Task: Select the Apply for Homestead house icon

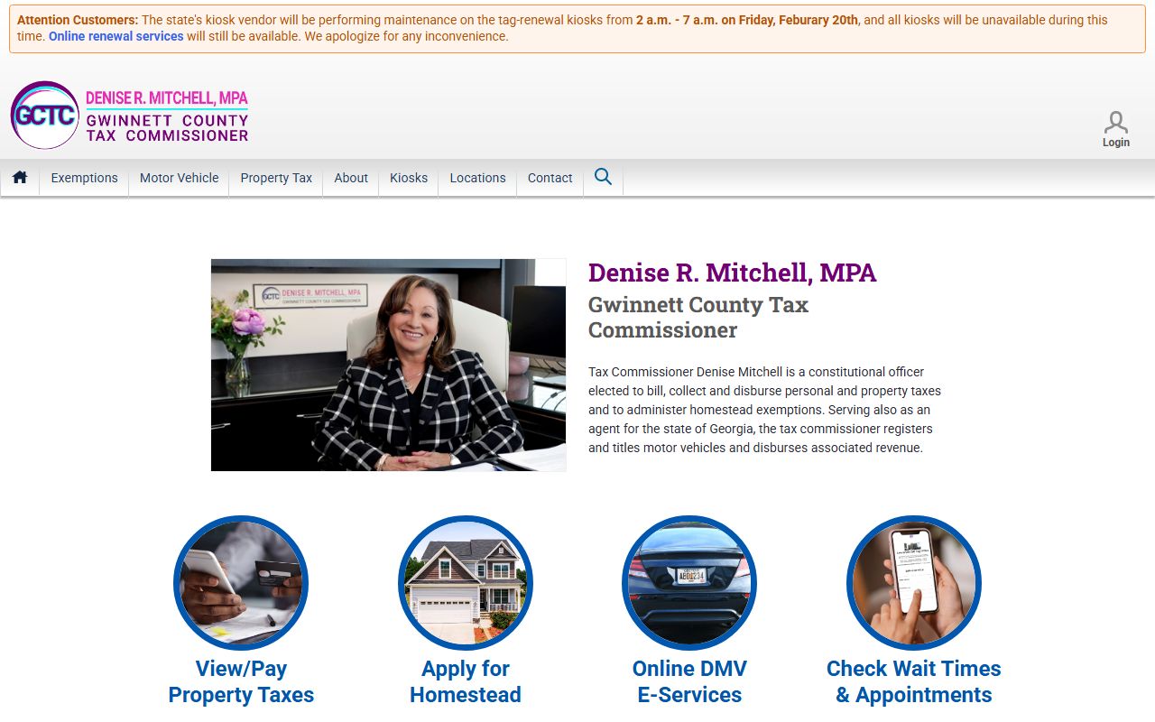Action: pyautogui.click(x=466, y=583)
